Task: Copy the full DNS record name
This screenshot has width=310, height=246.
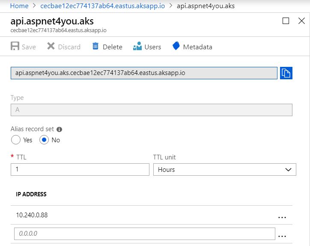Action: coord(286,73)
